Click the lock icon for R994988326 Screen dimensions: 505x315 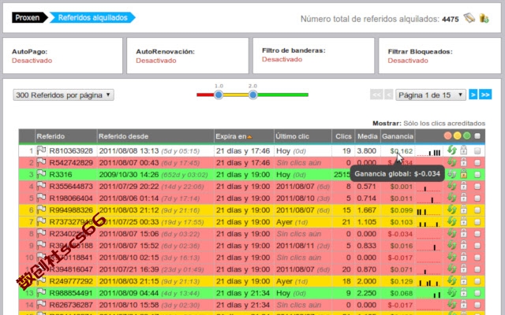463,209
